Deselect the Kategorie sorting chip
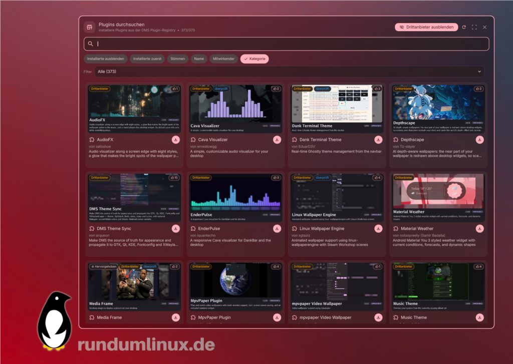The image size is (513, 364). click(x=254, y=59)
